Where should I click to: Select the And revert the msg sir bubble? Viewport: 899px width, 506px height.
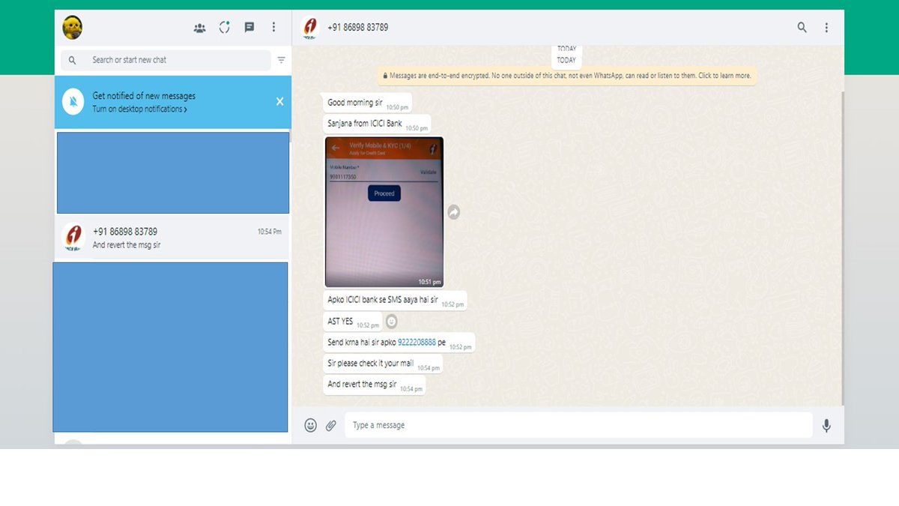[374, 385]
